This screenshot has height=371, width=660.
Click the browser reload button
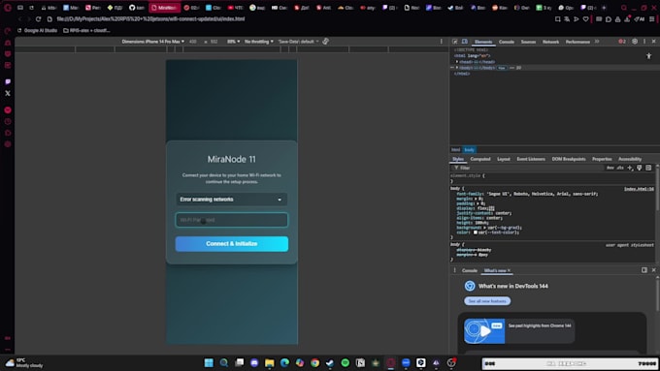click(x=38, y=19)
